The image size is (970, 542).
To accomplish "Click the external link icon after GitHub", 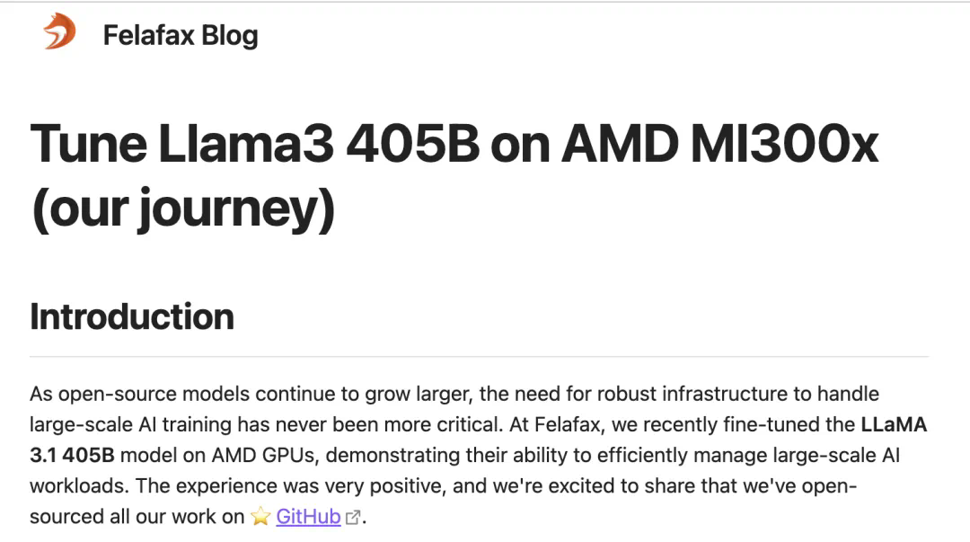I will [x=353, y=518].
